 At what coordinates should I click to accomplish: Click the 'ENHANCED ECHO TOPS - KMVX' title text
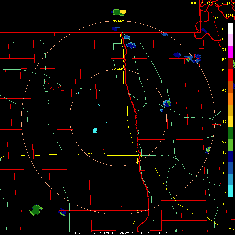(x=100, y=233)
